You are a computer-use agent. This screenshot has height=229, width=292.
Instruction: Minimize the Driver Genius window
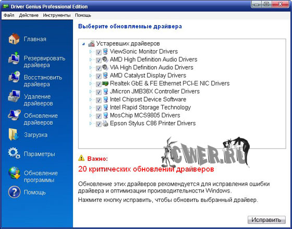coord(257,5)
